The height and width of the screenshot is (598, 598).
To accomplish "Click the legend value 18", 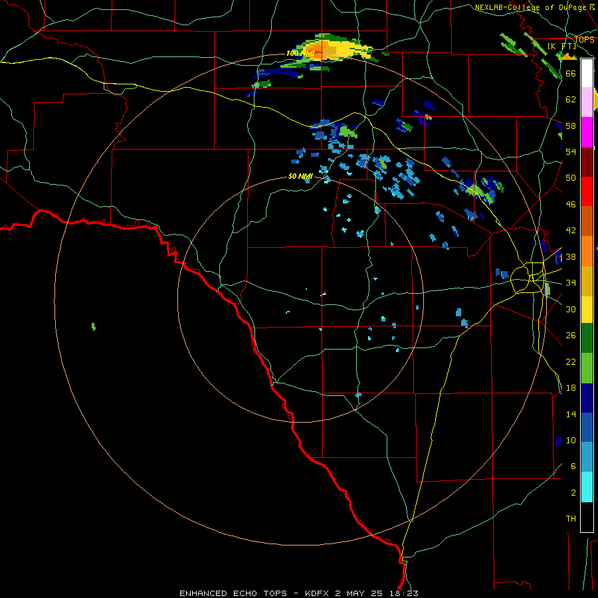I will (571, 388).
